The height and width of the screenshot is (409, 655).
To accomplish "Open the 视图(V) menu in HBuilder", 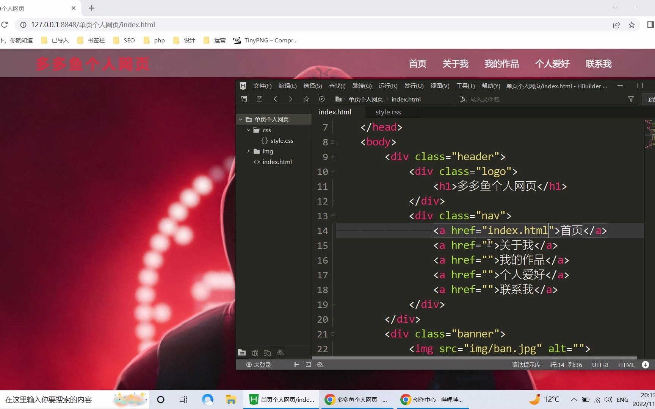I will click(x=440, y=86).
